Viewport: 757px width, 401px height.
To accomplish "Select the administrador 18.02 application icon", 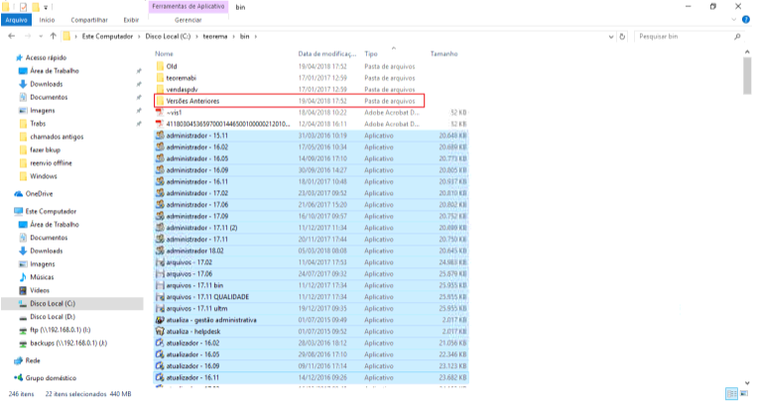I will (161, 251).
